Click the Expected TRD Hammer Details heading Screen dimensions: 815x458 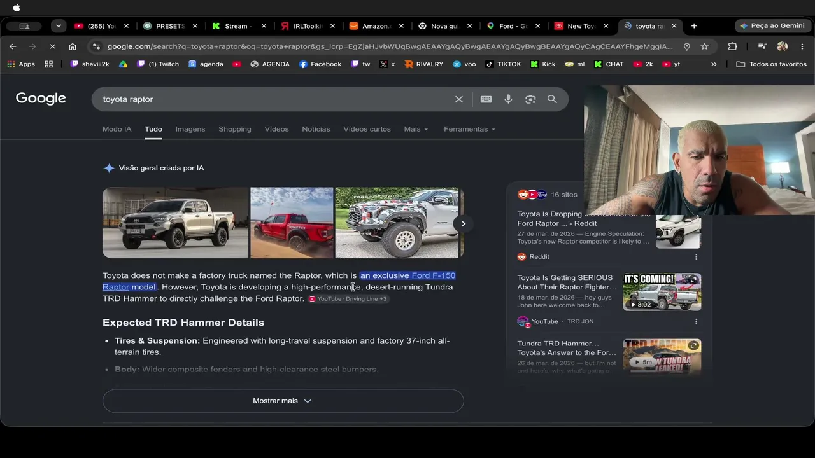[x=183, y=323]
